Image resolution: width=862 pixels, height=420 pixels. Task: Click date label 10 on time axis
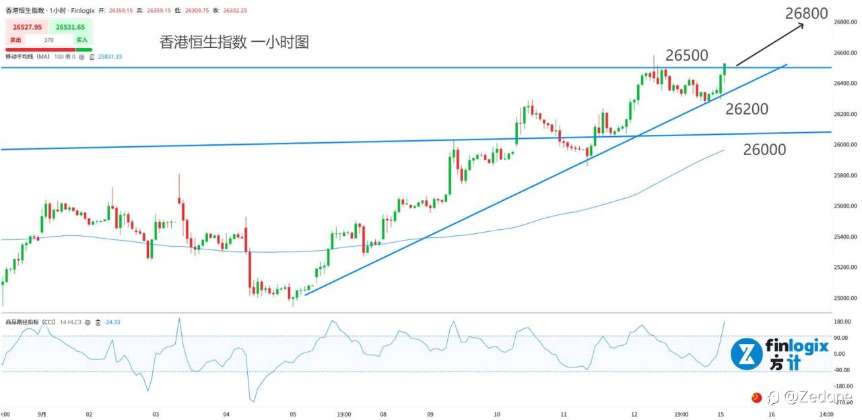click(x=497, y=415)
